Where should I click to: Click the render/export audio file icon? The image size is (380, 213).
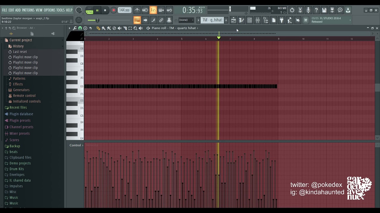332,10
